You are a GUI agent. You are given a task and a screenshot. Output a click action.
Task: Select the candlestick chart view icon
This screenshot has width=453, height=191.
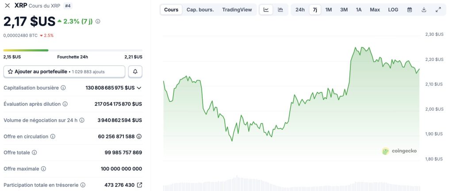point(280,10)
